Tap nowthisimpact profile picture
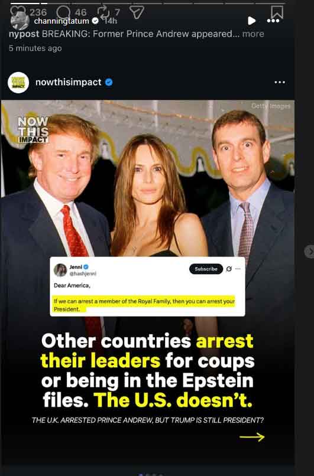This screenshot has width=314, height=476. coord(18,83)
